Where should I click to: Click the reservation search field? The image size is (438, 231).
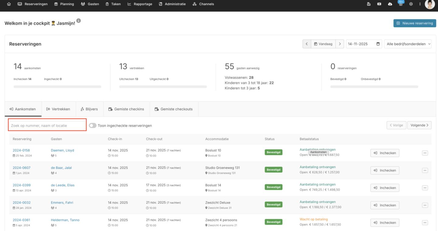(47, 126)
